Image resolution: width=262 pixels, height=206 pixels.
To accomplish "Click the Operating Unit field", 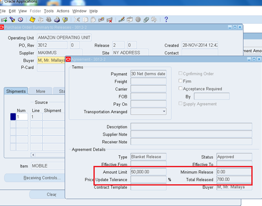I will (x=64, y=38).
